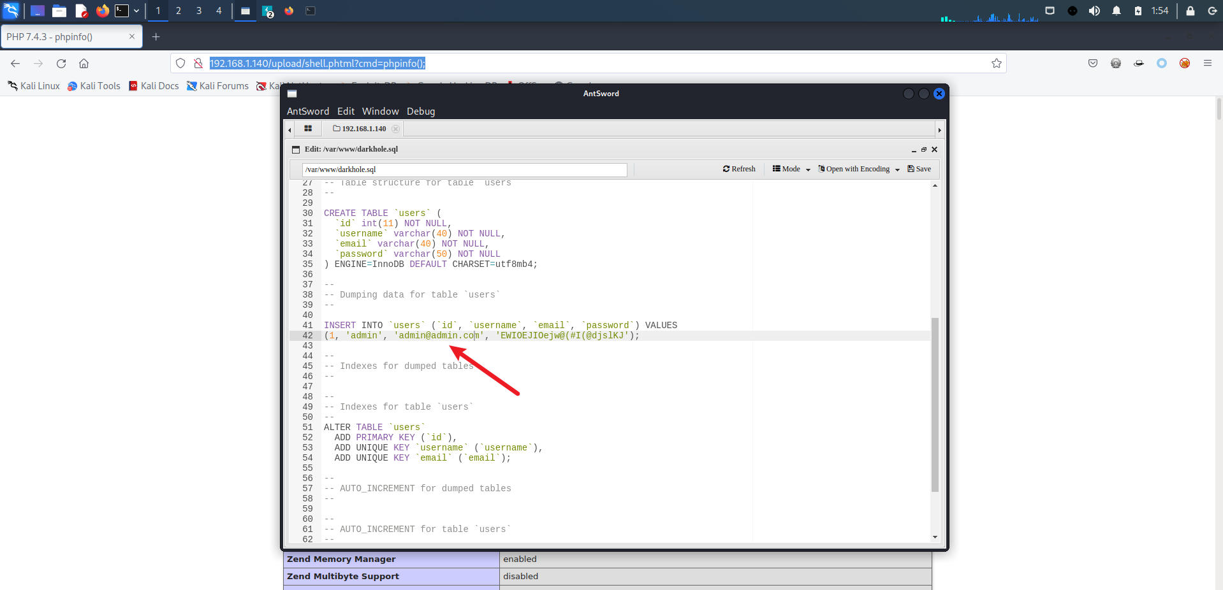The image size is (1223, 590).
Task: Go back in Firefox
Action: point(15,63)
